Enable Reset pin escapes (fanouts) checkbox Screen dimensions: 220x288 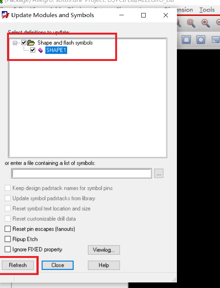click(8, 229)
